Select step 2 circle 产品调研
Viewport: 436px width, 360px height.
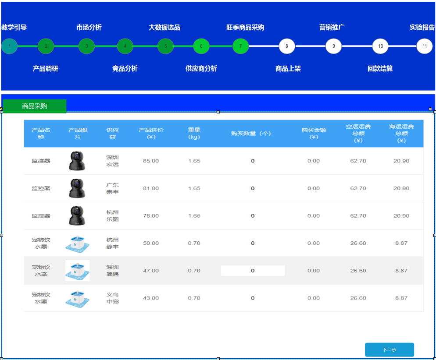(46, 46)
